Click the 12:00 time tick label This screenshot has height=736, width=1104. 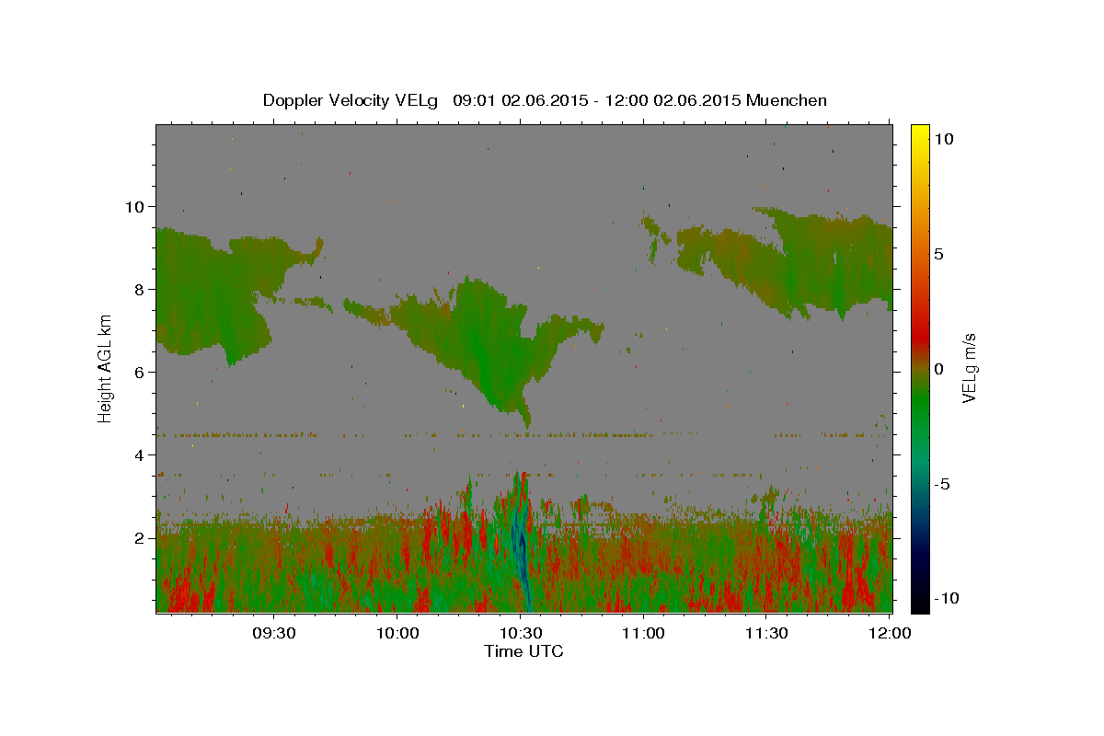[x=890, y=633]
